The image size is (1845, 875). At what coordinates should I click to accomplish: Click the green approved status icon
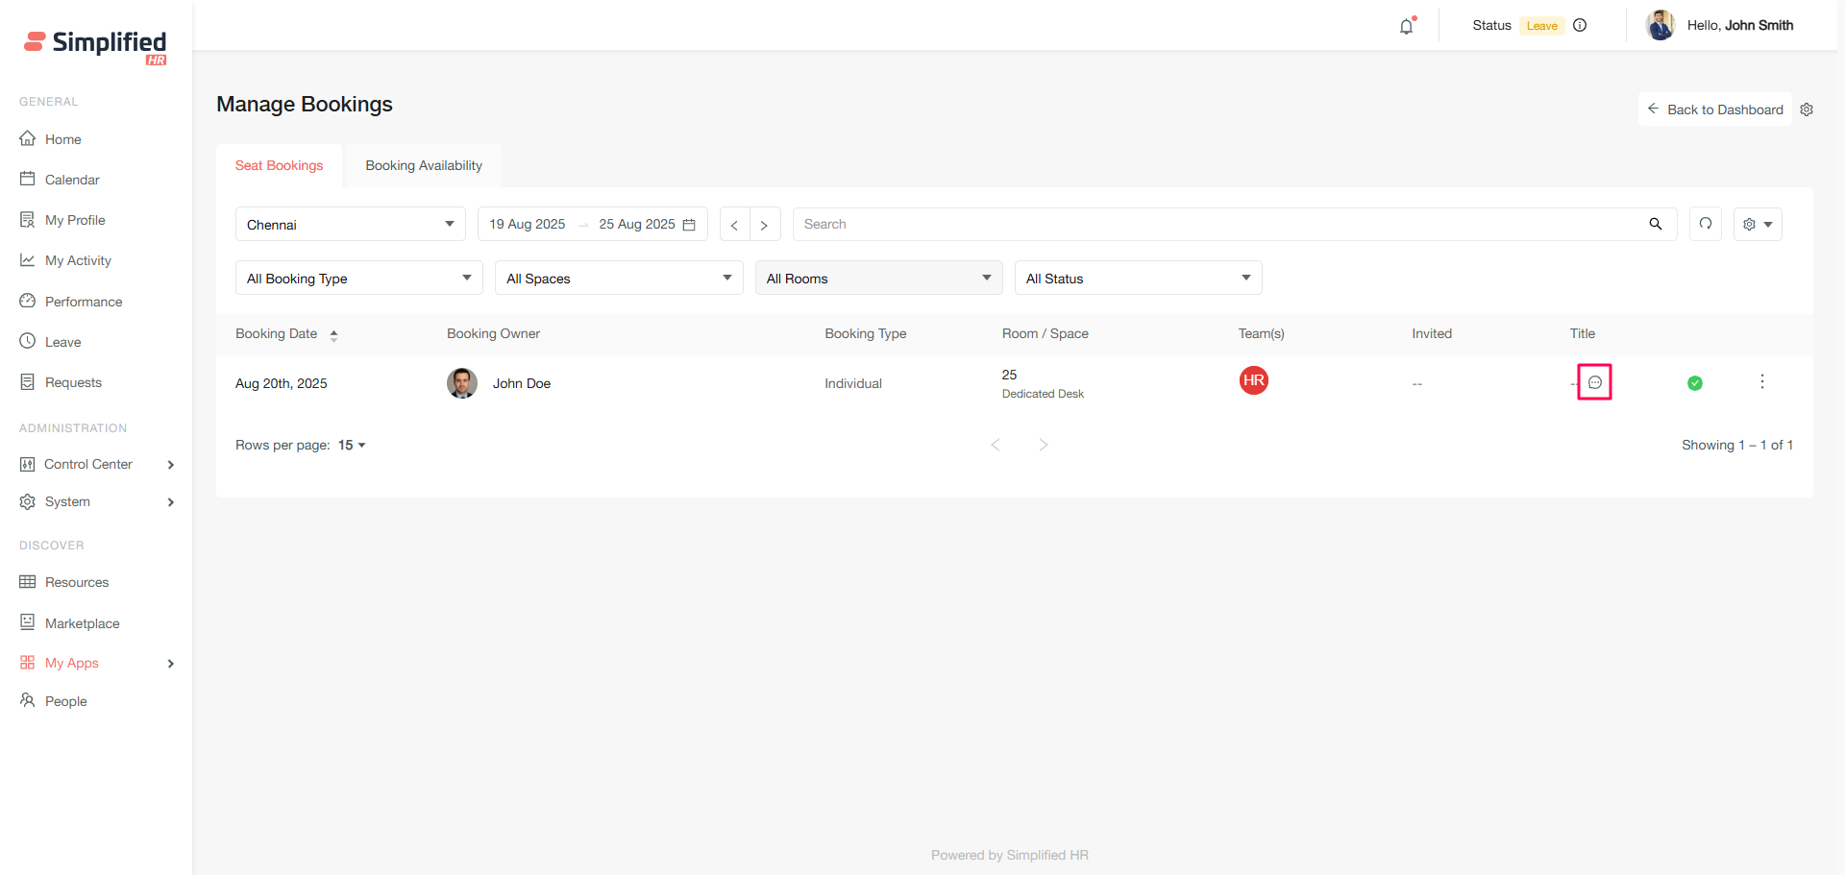coord(1695,383)
